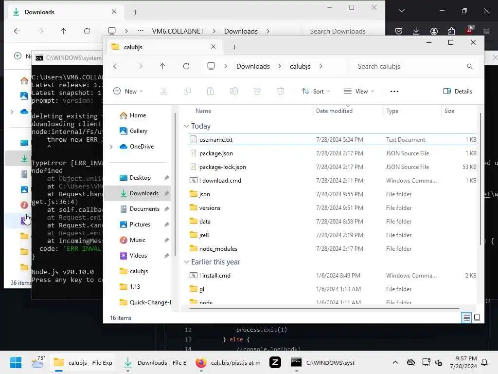
Task: Show hidden system tray icons chevron
Action: [395, 362]
